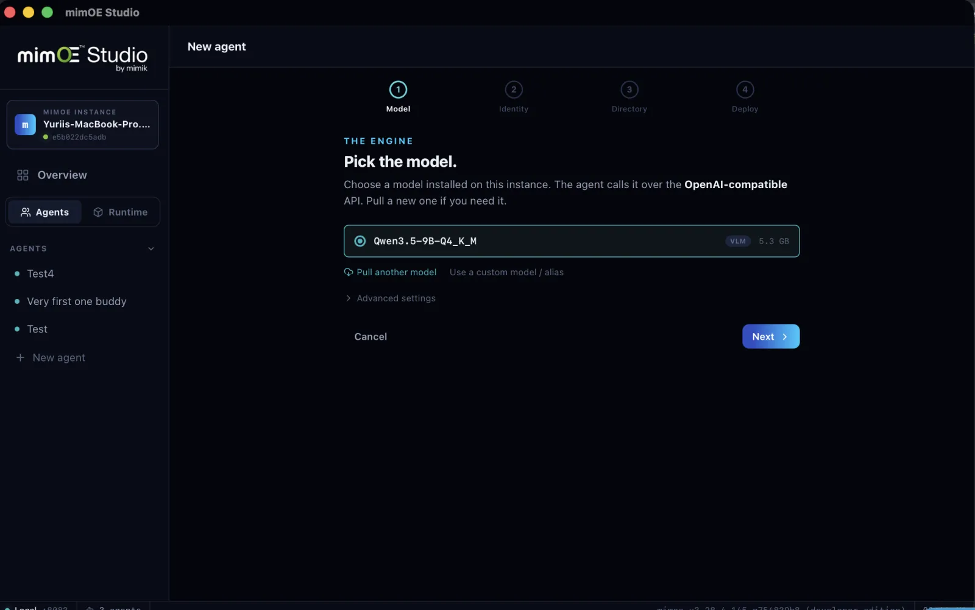This screenshot has width=975, height=610.
Task: Click the VLM badge on the model row
Action: pyautogui.click(x=738, y=241)
